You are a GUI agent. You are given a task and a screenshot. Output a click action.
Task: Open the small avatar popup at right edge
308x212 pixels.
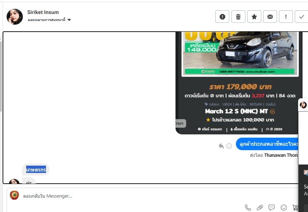(x=303, y=105)
